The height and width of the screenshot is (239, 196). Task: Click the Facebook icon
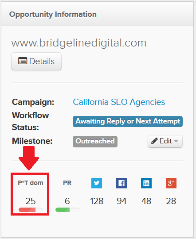coord(122,183)
